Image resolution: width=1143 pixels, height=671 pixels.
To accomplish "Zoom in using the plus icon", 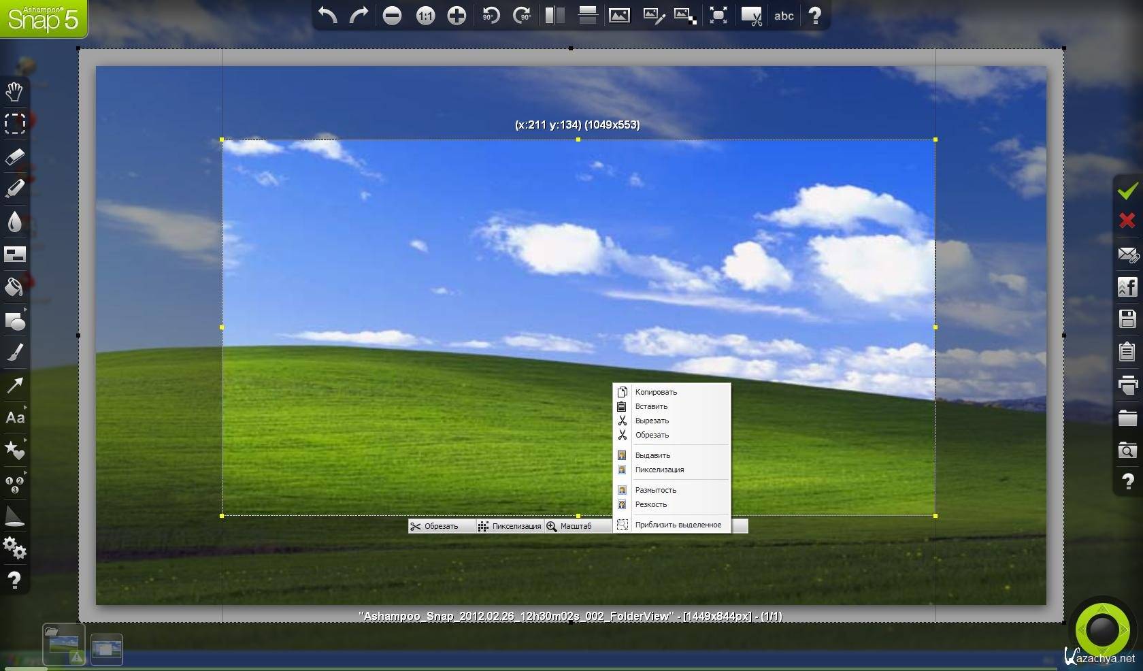I will (x=457, y=16).
